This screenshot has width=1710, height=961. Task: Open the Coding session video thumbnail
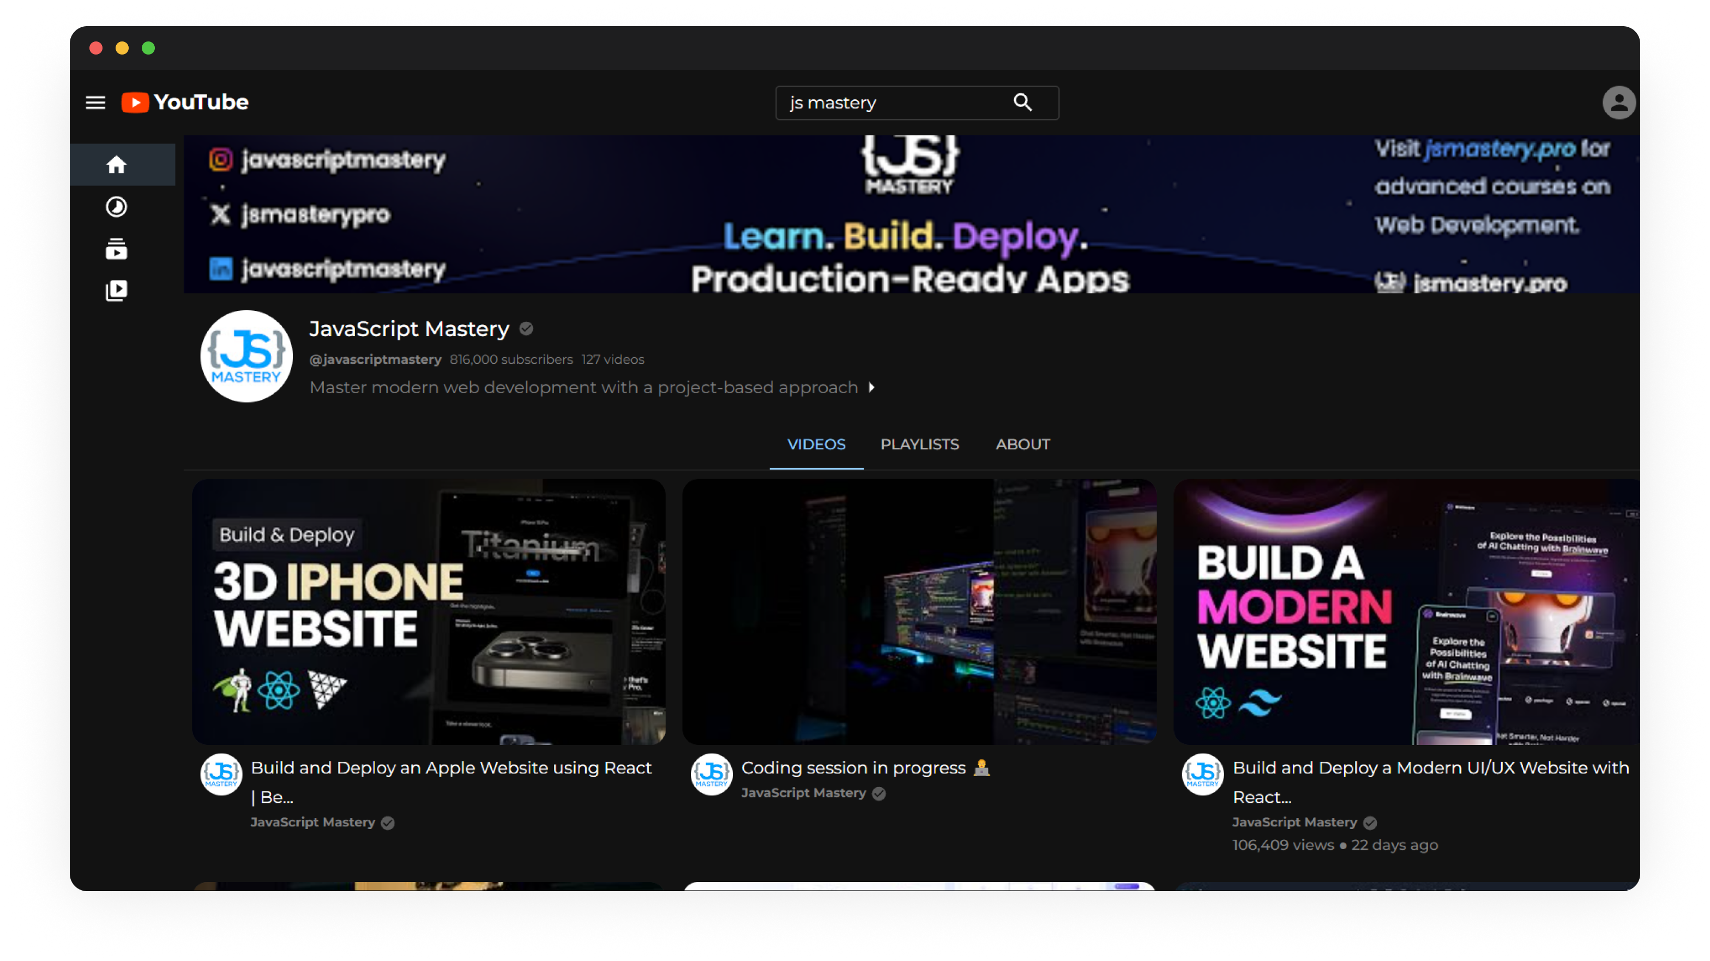point(919,611)
